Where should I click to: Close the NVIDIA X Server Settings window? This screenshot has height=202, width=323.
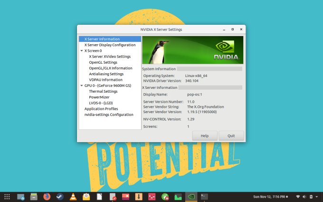point(241,29)
